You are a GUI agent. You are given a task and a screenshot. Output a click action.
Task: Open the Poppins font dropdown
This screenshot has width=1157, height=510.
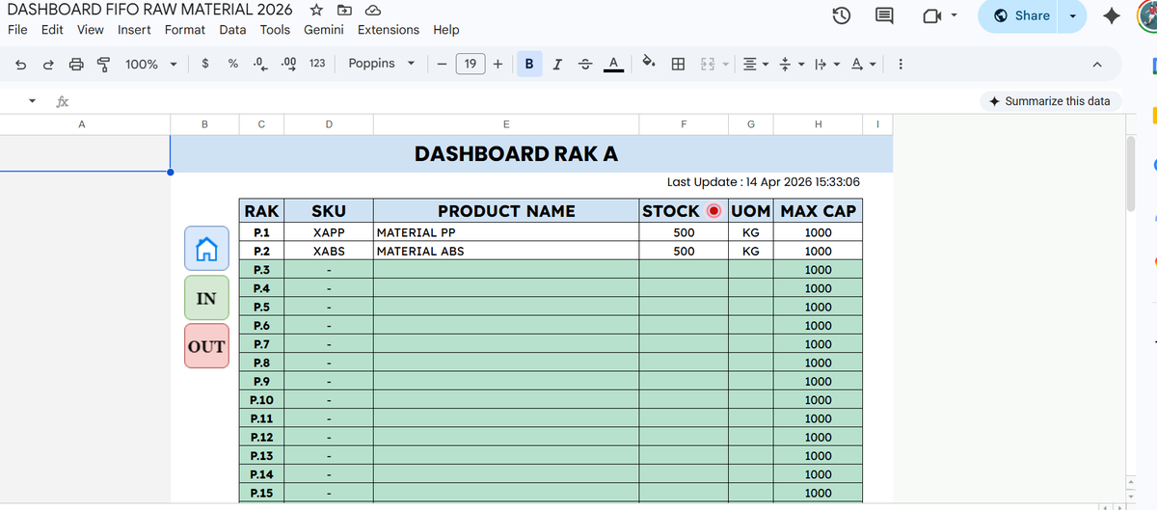pyautogui.click(x=382, y=64)
